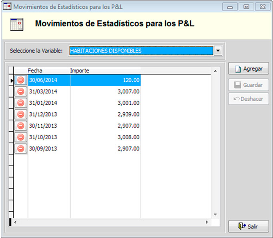This screenshot has width=273, height=238.
Task: Delete the 30/09/2013 row entry
Action: point(21,149)
